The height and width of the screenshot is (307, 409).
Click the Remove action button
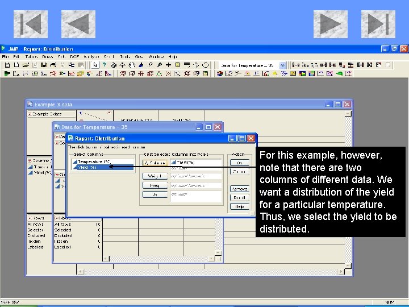click(240, 189)
